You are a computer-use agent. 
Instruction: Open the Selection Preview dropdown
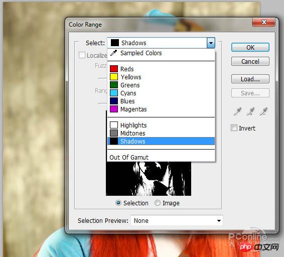coord(177,220)
